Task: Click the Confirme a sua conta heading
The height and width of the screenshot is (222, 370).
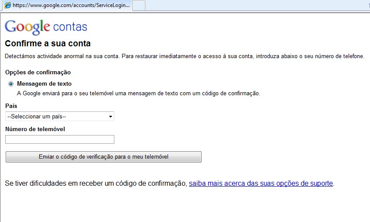Action: [48, 44]
